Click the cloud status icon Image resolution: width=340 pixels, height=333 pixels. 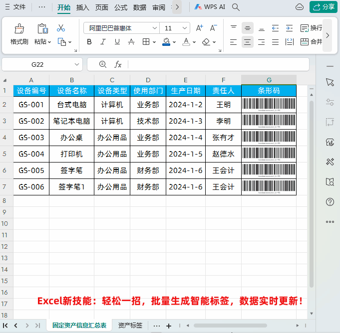[300, 7]
